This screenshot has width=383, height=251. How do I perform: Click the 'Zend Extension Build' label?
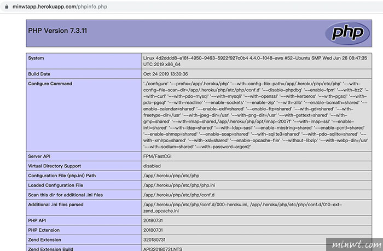(x=50, y=249)
